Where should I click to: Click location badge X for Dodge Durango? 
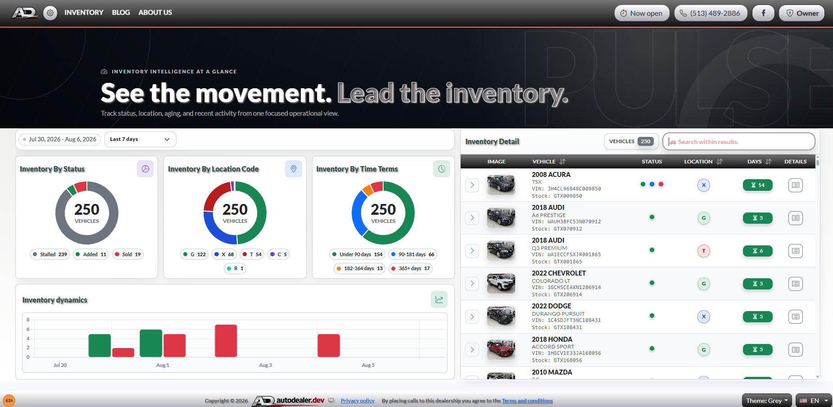704,317
